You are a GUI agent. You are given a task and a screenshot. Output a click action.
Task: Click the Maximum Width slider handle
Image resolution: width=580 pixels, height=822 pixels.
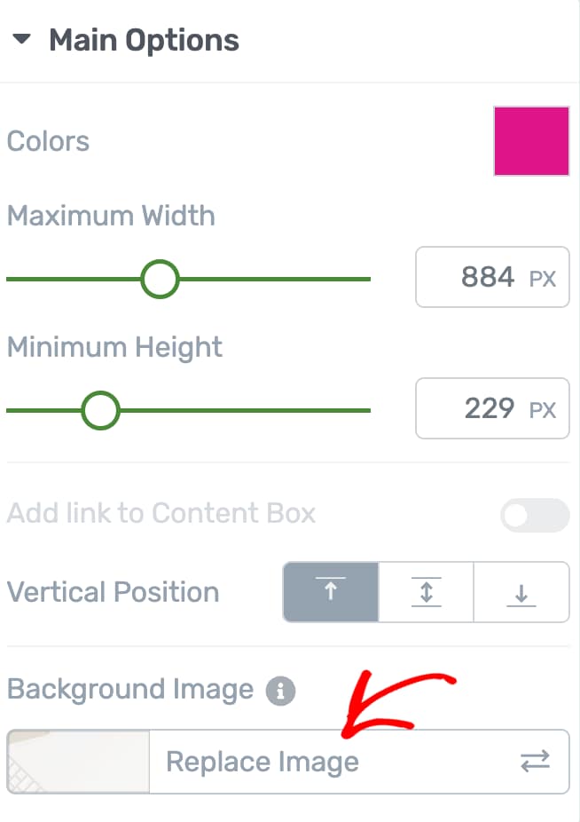[x=160, y=279]
